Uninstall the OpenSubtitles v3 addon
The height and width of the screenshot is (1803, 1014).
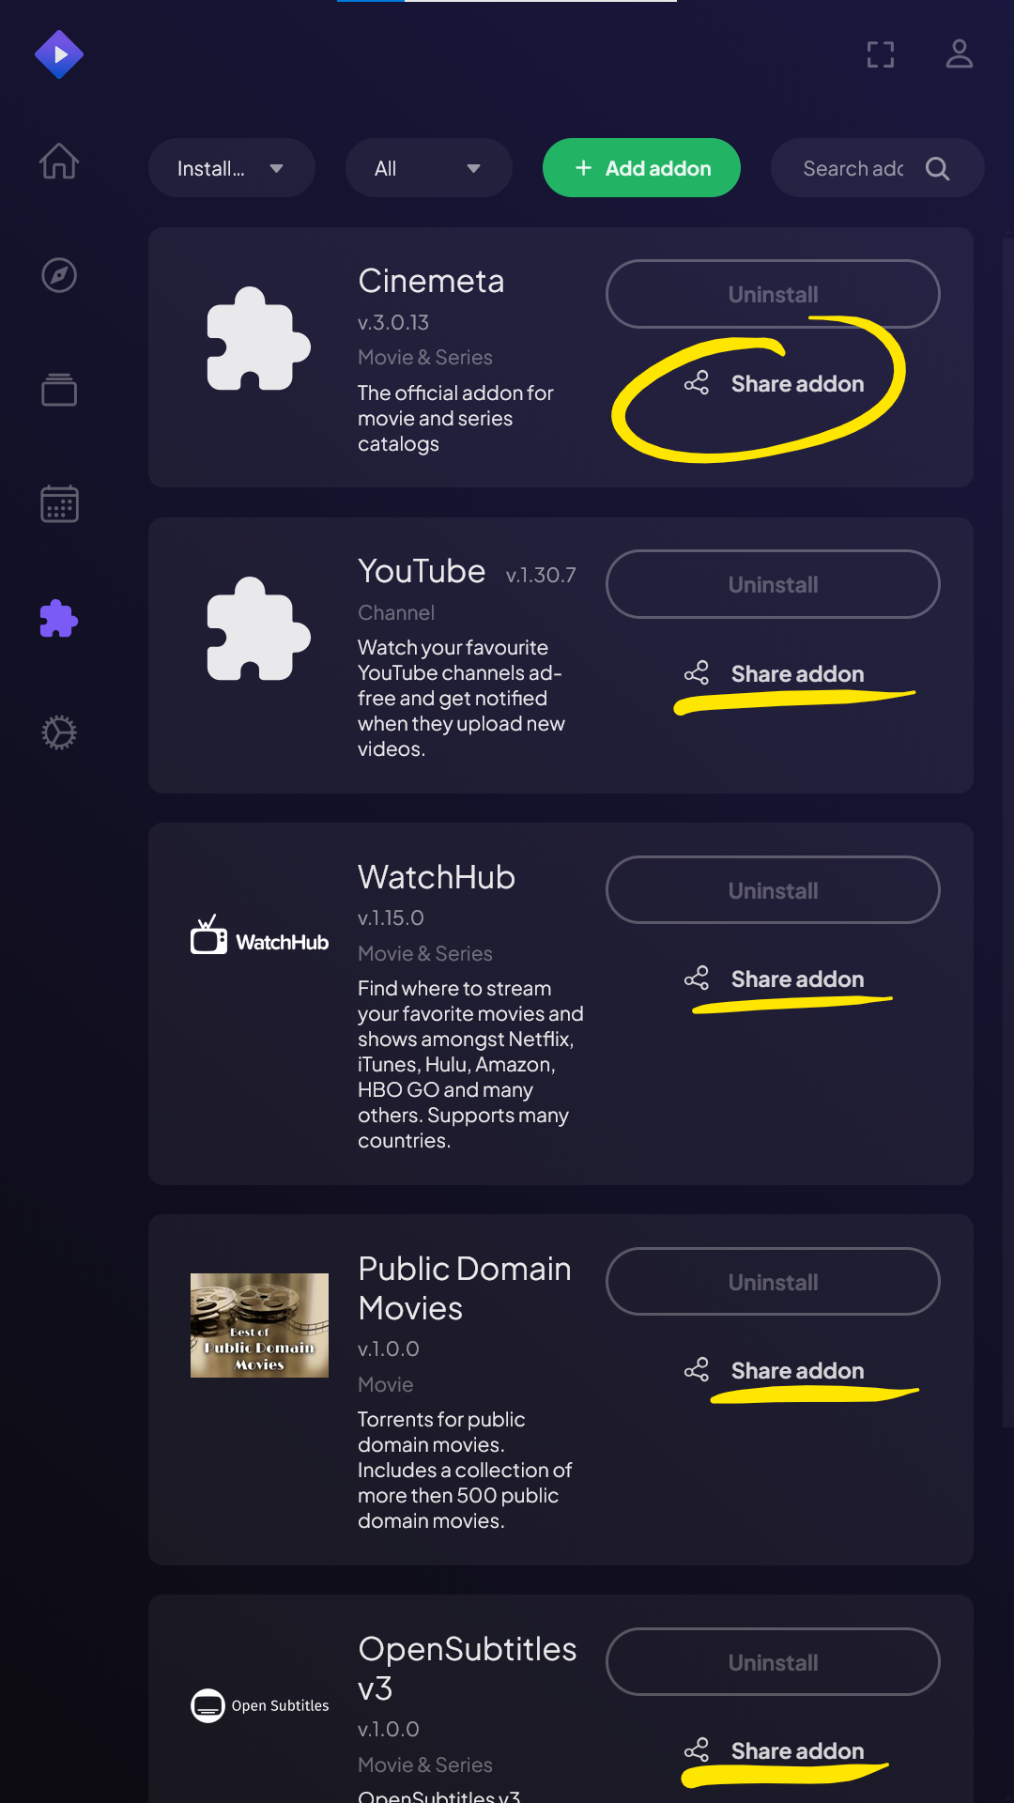pyautogui.click(x=773, y=1662)
